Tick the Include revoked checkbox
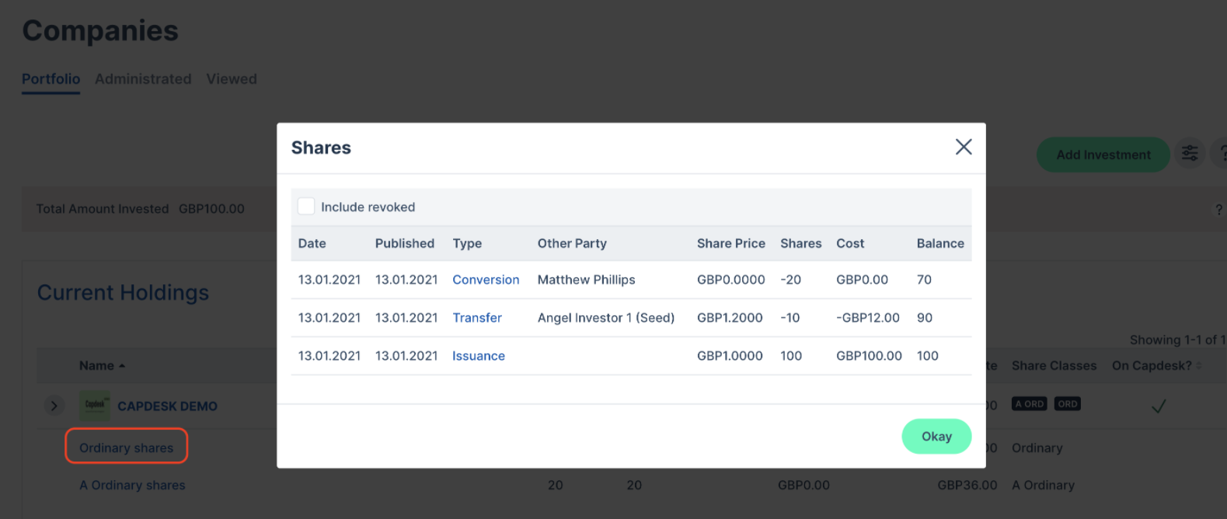The image size is (1227, 519). point(306,206)
